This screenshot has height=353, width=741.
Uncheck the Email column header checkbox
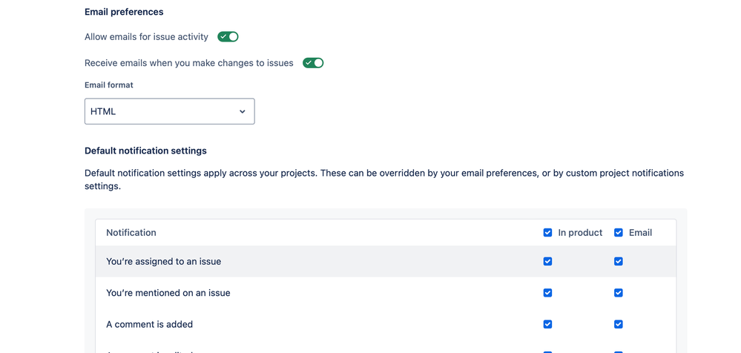tap(618, 232)
